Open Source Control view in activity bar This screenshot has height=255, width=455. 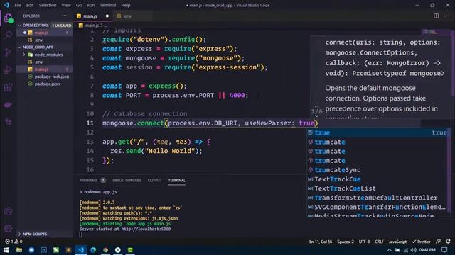click(x=9, y=52)
